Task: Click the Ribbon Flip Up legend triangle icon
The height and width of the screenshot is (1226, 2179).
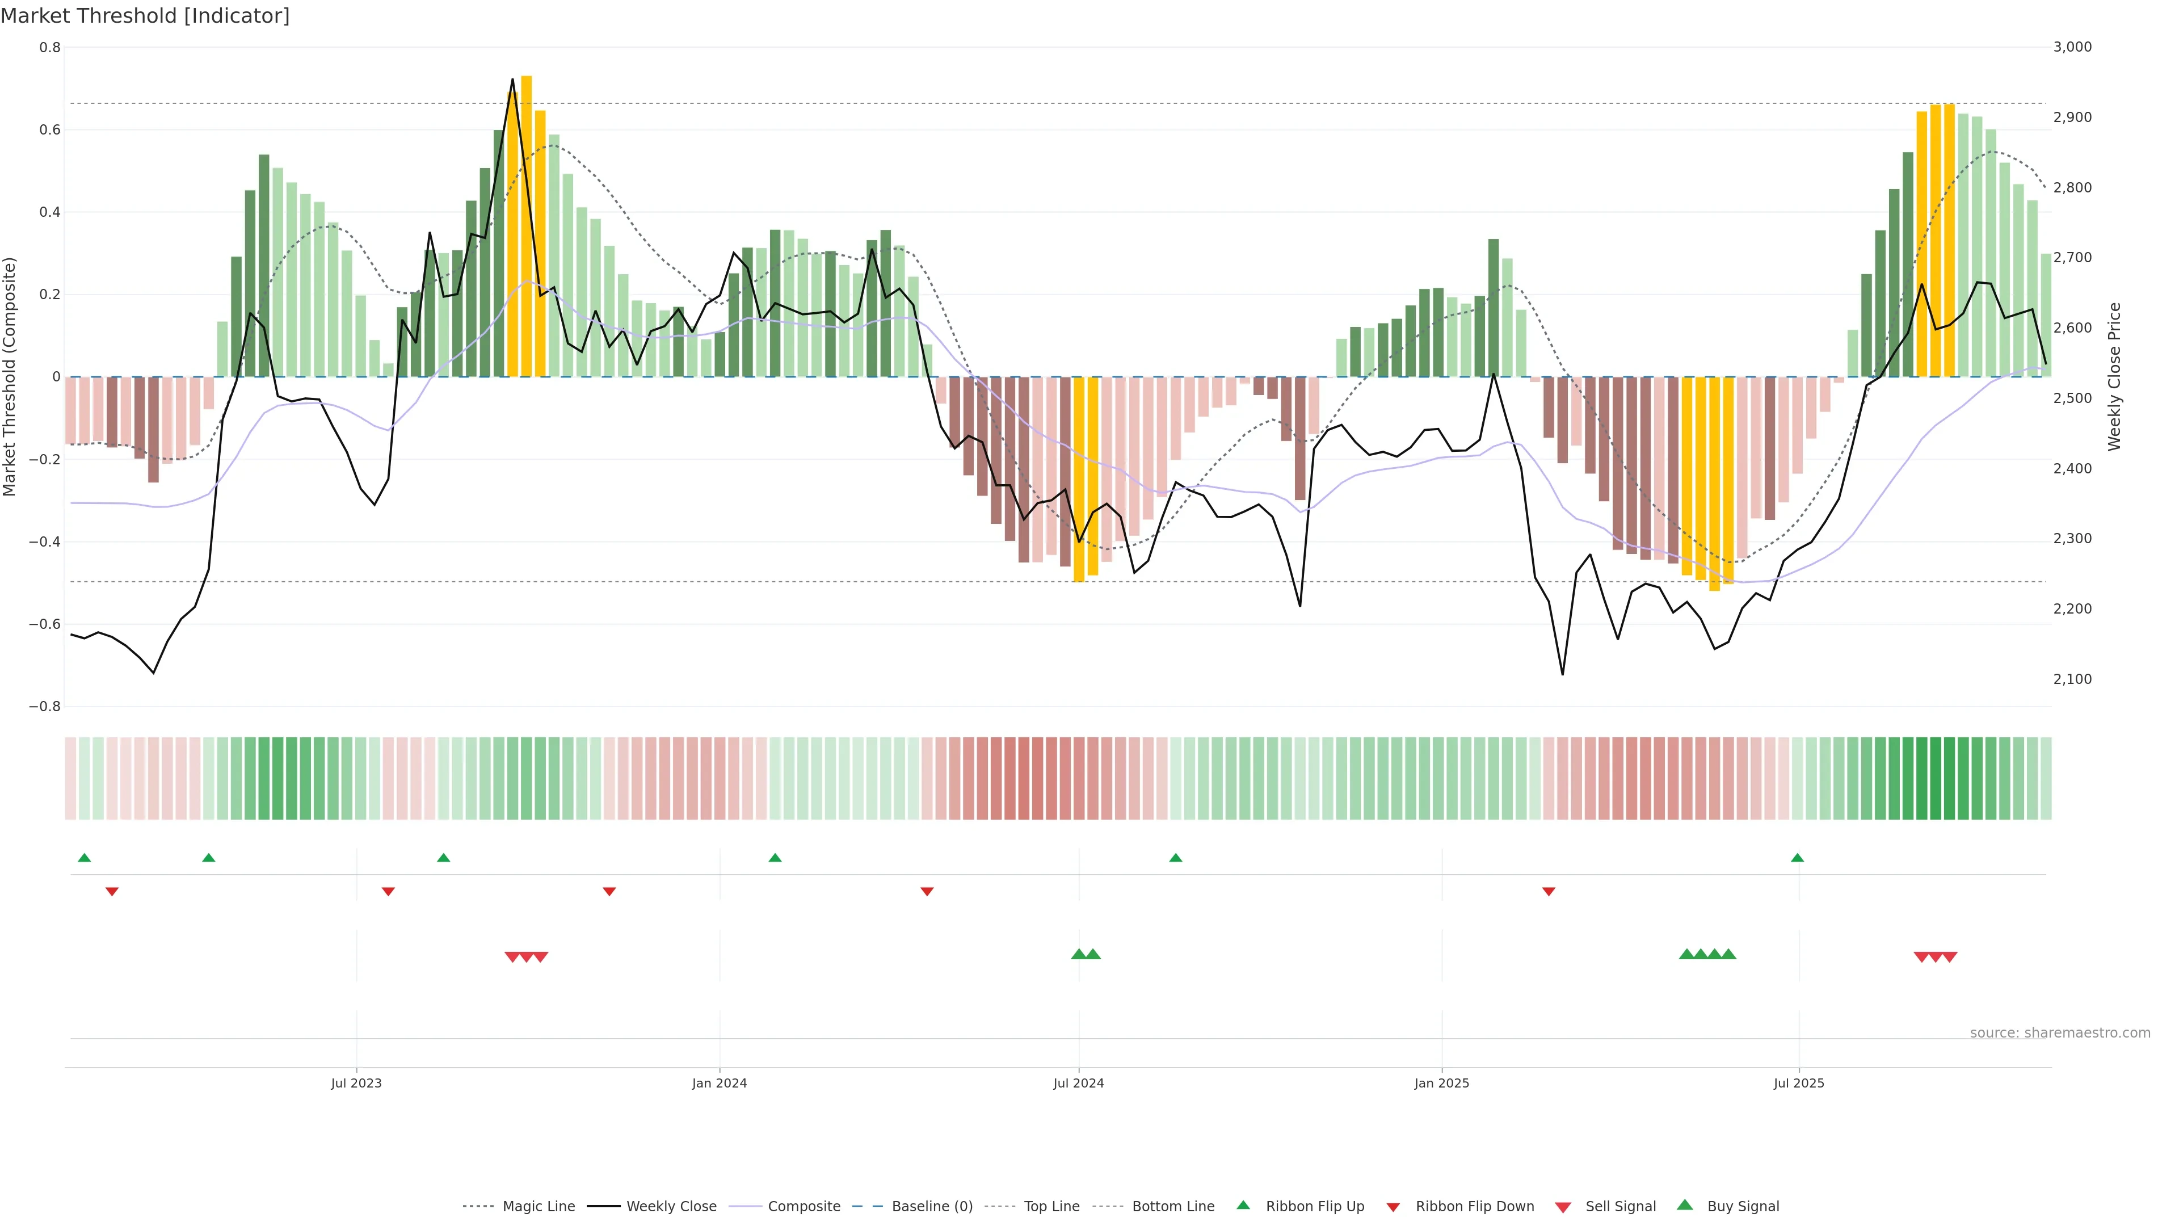Action: (x=1243, y=1205)
